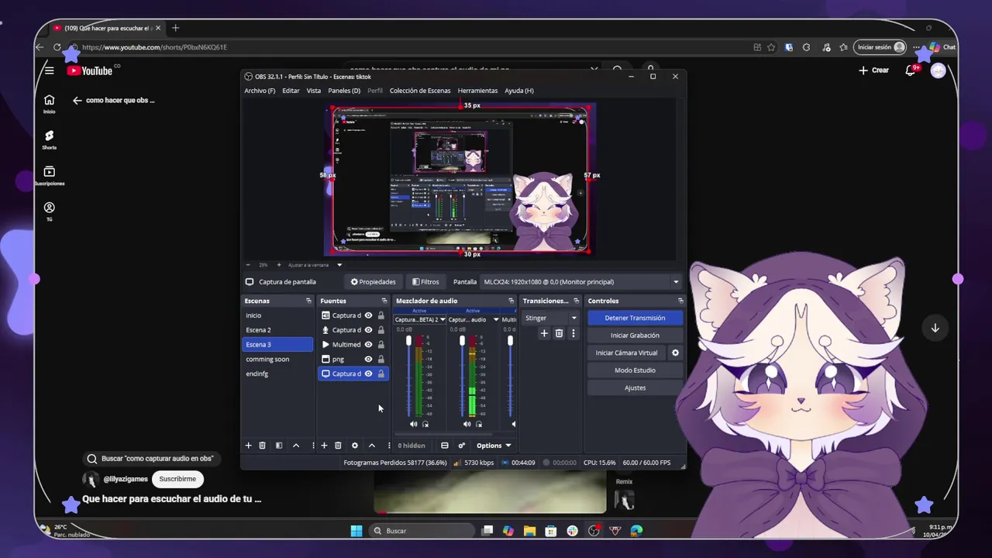The width and height of the screenshot is (992, 558).
Task: Open source properties gear in Fuentes toolbar
Action: point(355,446)
